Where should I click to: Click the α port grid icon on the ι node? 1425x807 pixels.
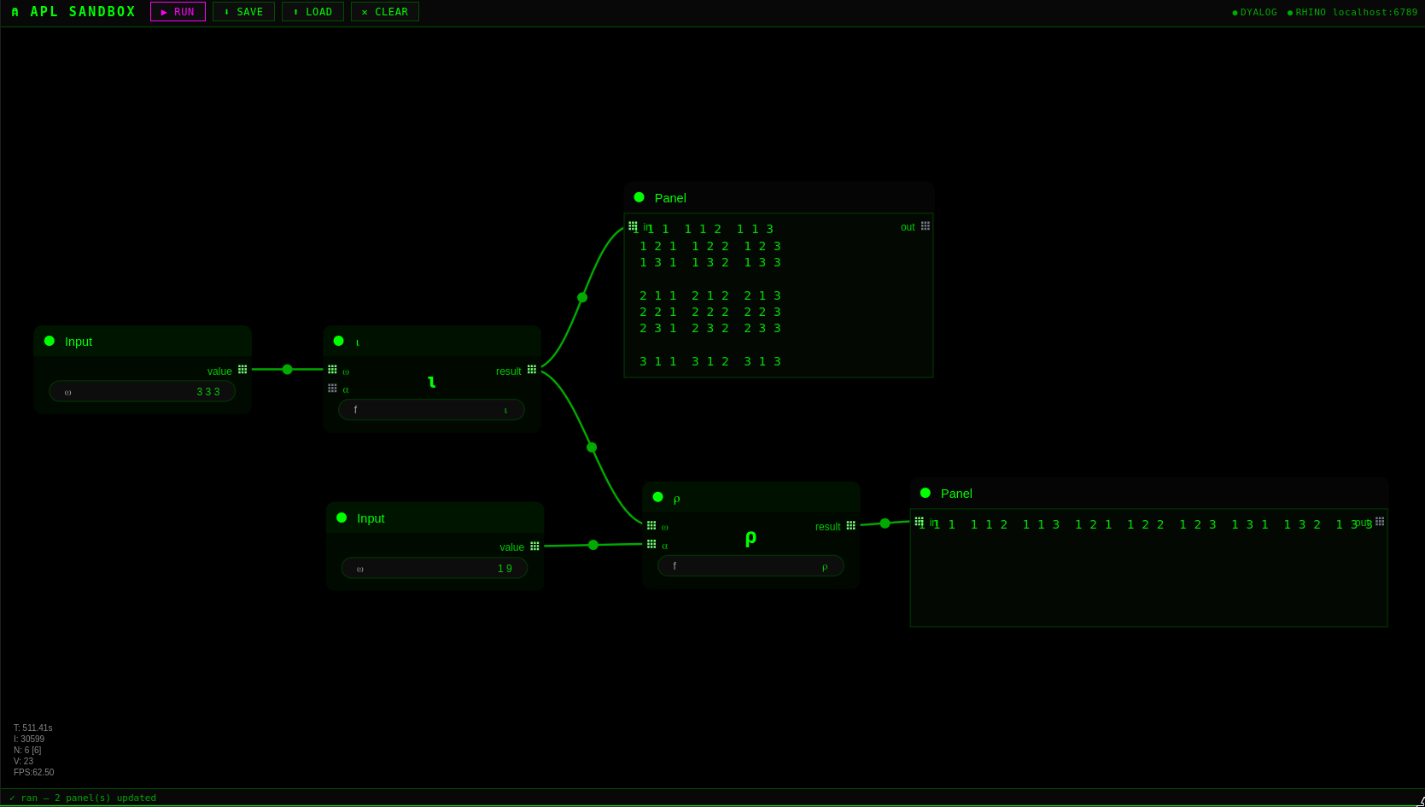pyautogui.click(x=333, y=388)
